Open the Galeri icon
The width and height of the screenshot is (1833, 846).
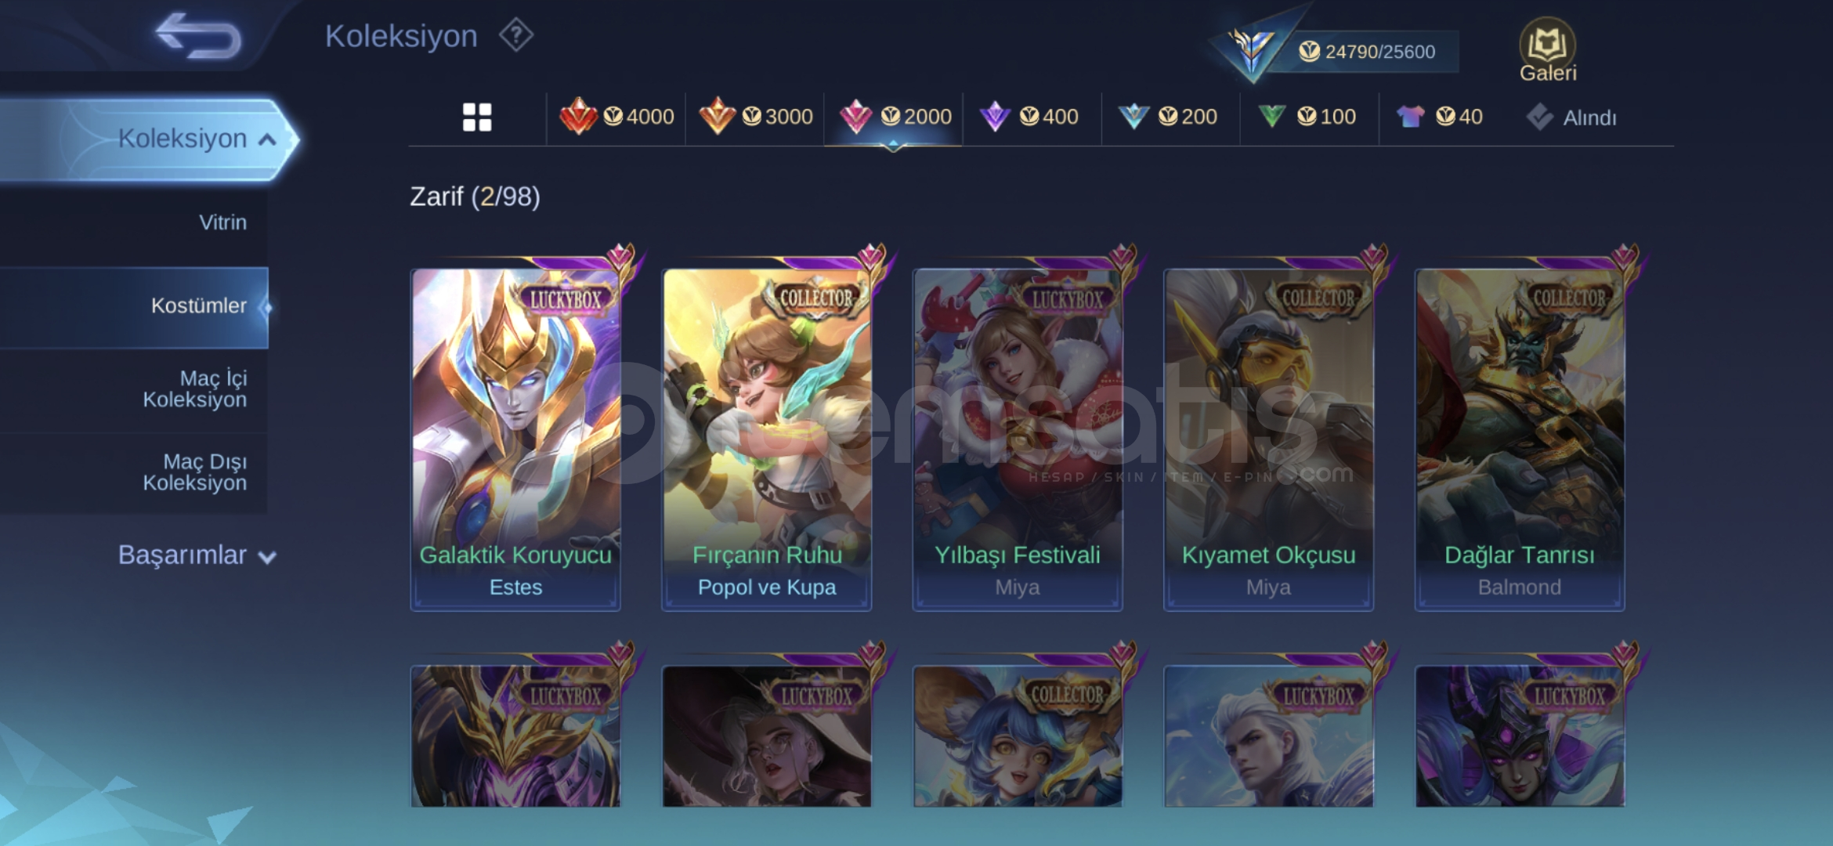coord(1548,50)
